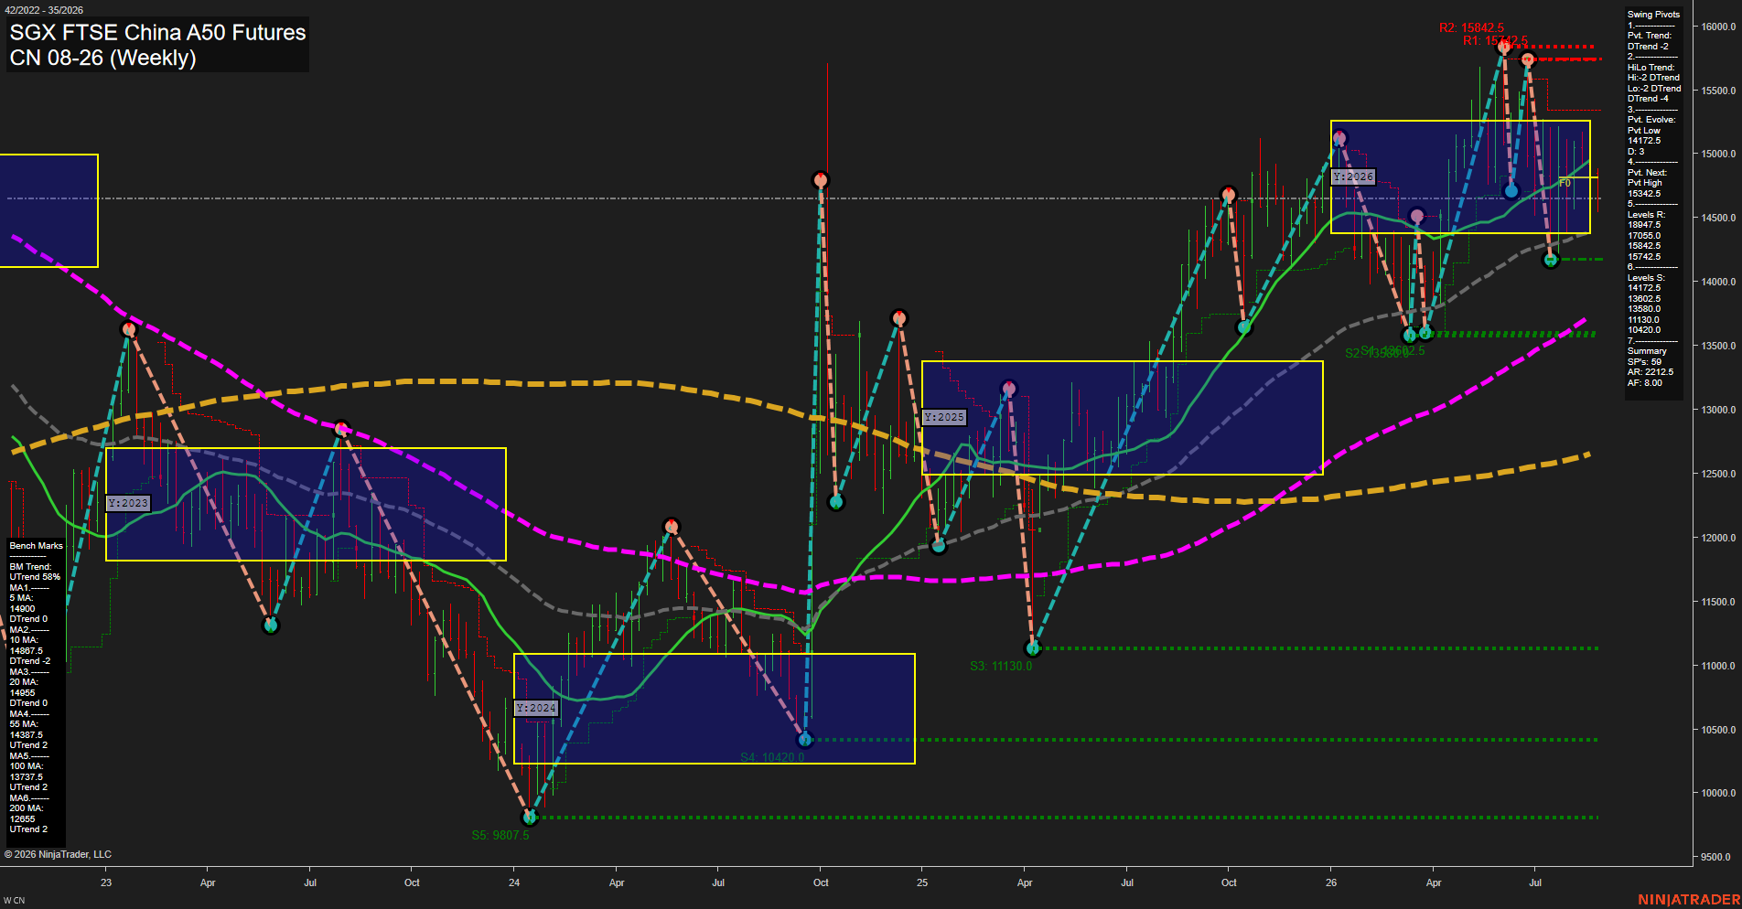1742x909 pixels.
Task: Select the AF: 8.00 summary value
Action: [1645, 383]
